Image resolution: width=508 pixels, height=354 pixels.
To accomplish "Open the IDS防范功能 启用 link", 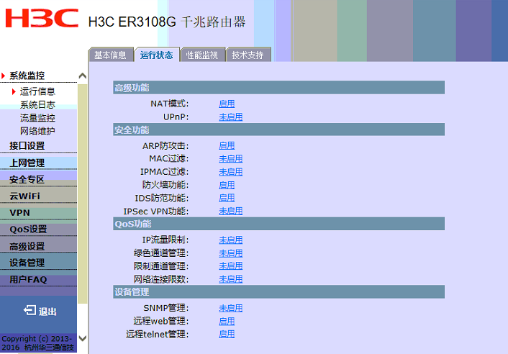I will pos(227,198).
